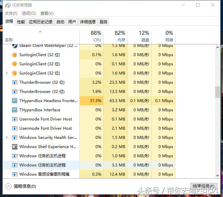Click the icon of Usermode Font Driver Host 2.1 MB
Image resolution: width=223 pixels, height=197 pixels.
15,128
